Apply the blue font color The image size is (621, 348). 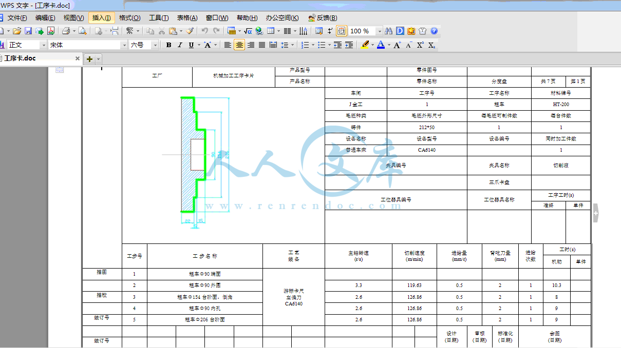(x=381, y=45)
